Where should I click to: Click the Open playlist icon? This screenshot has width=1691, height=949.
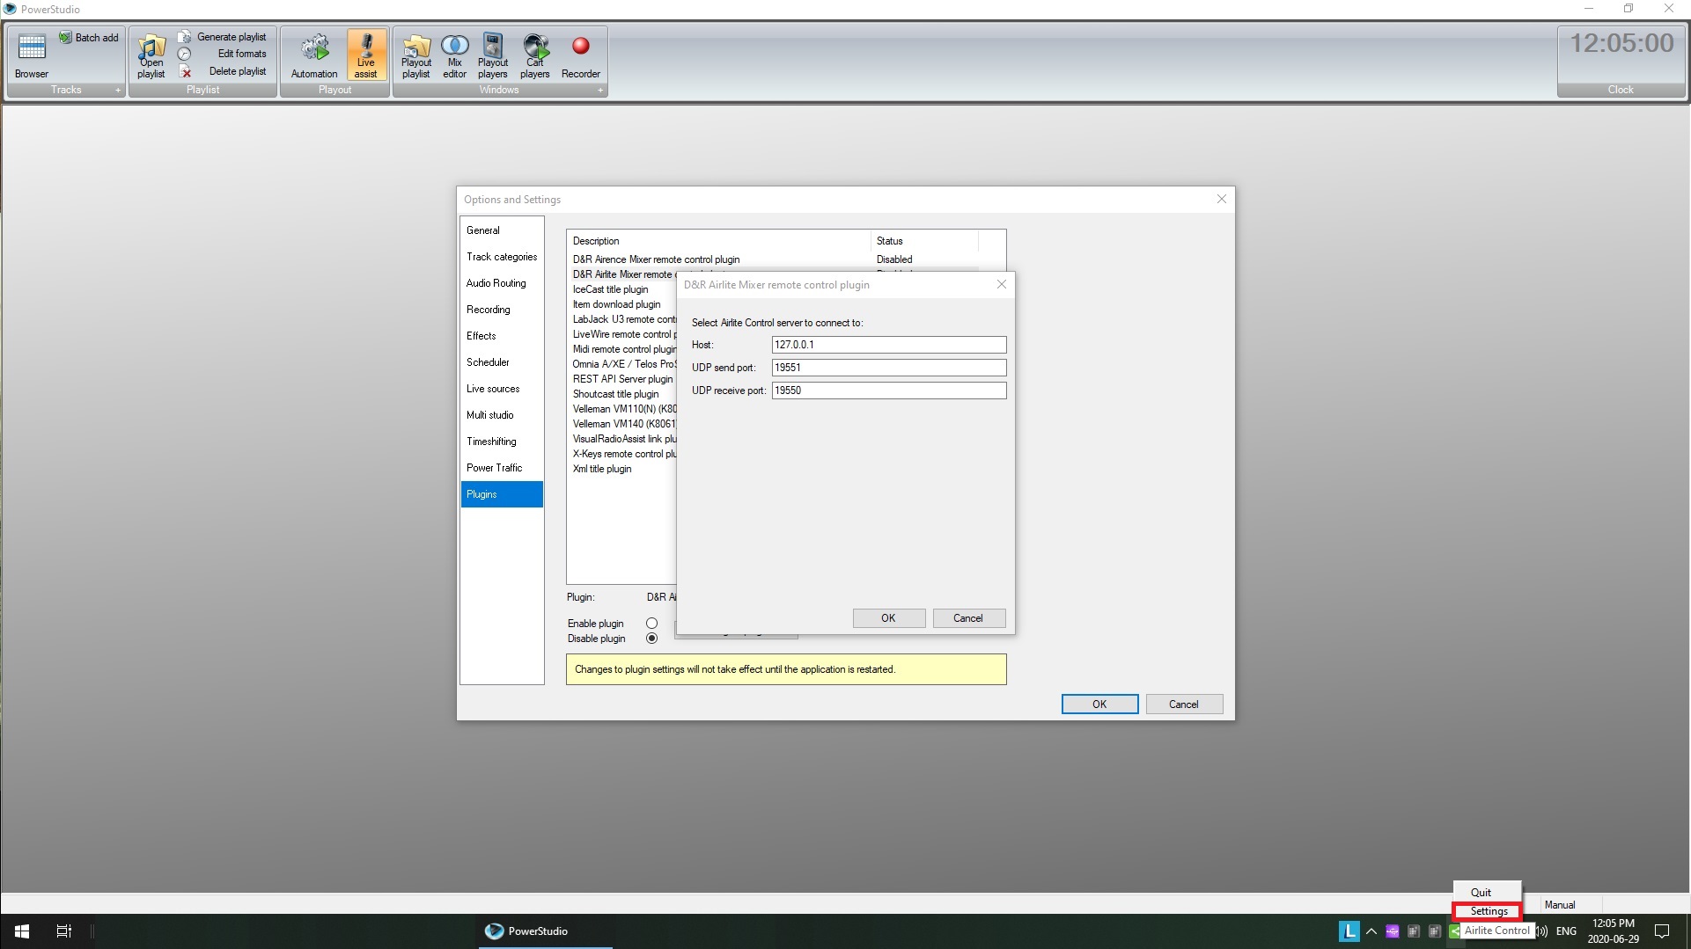click(x=151, y=55)
